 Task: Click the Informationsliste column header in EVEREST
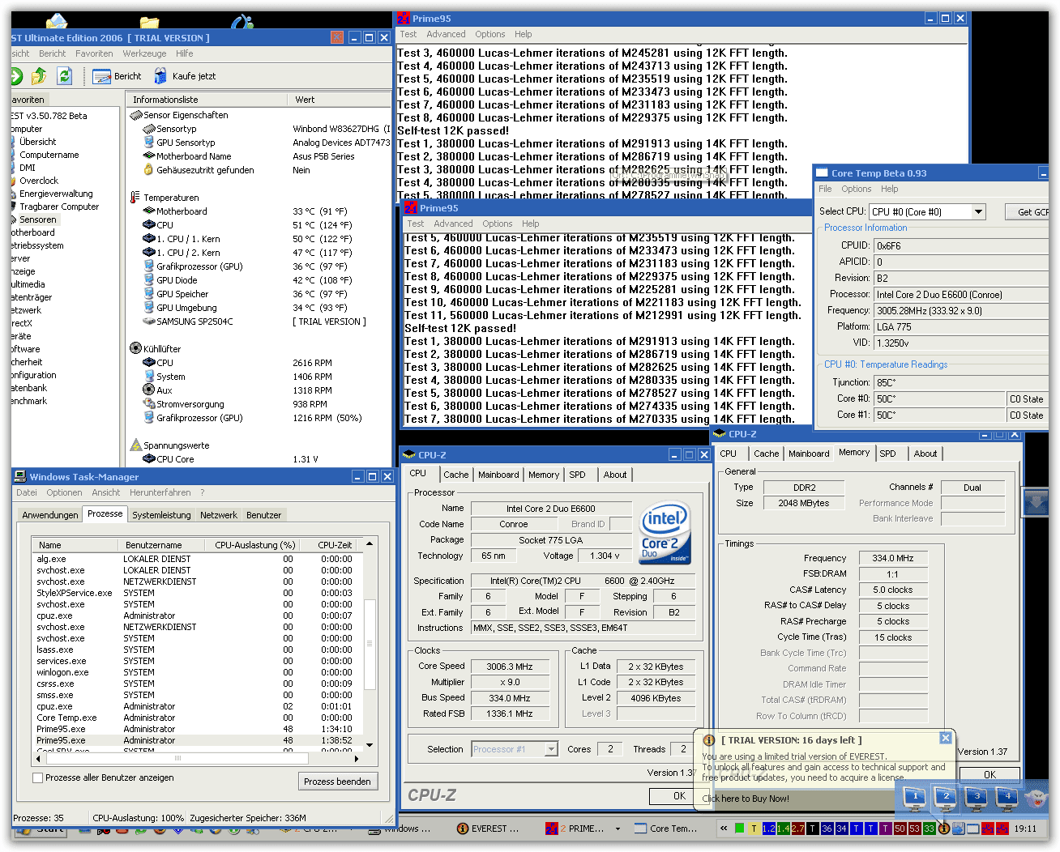coord(207,100)
